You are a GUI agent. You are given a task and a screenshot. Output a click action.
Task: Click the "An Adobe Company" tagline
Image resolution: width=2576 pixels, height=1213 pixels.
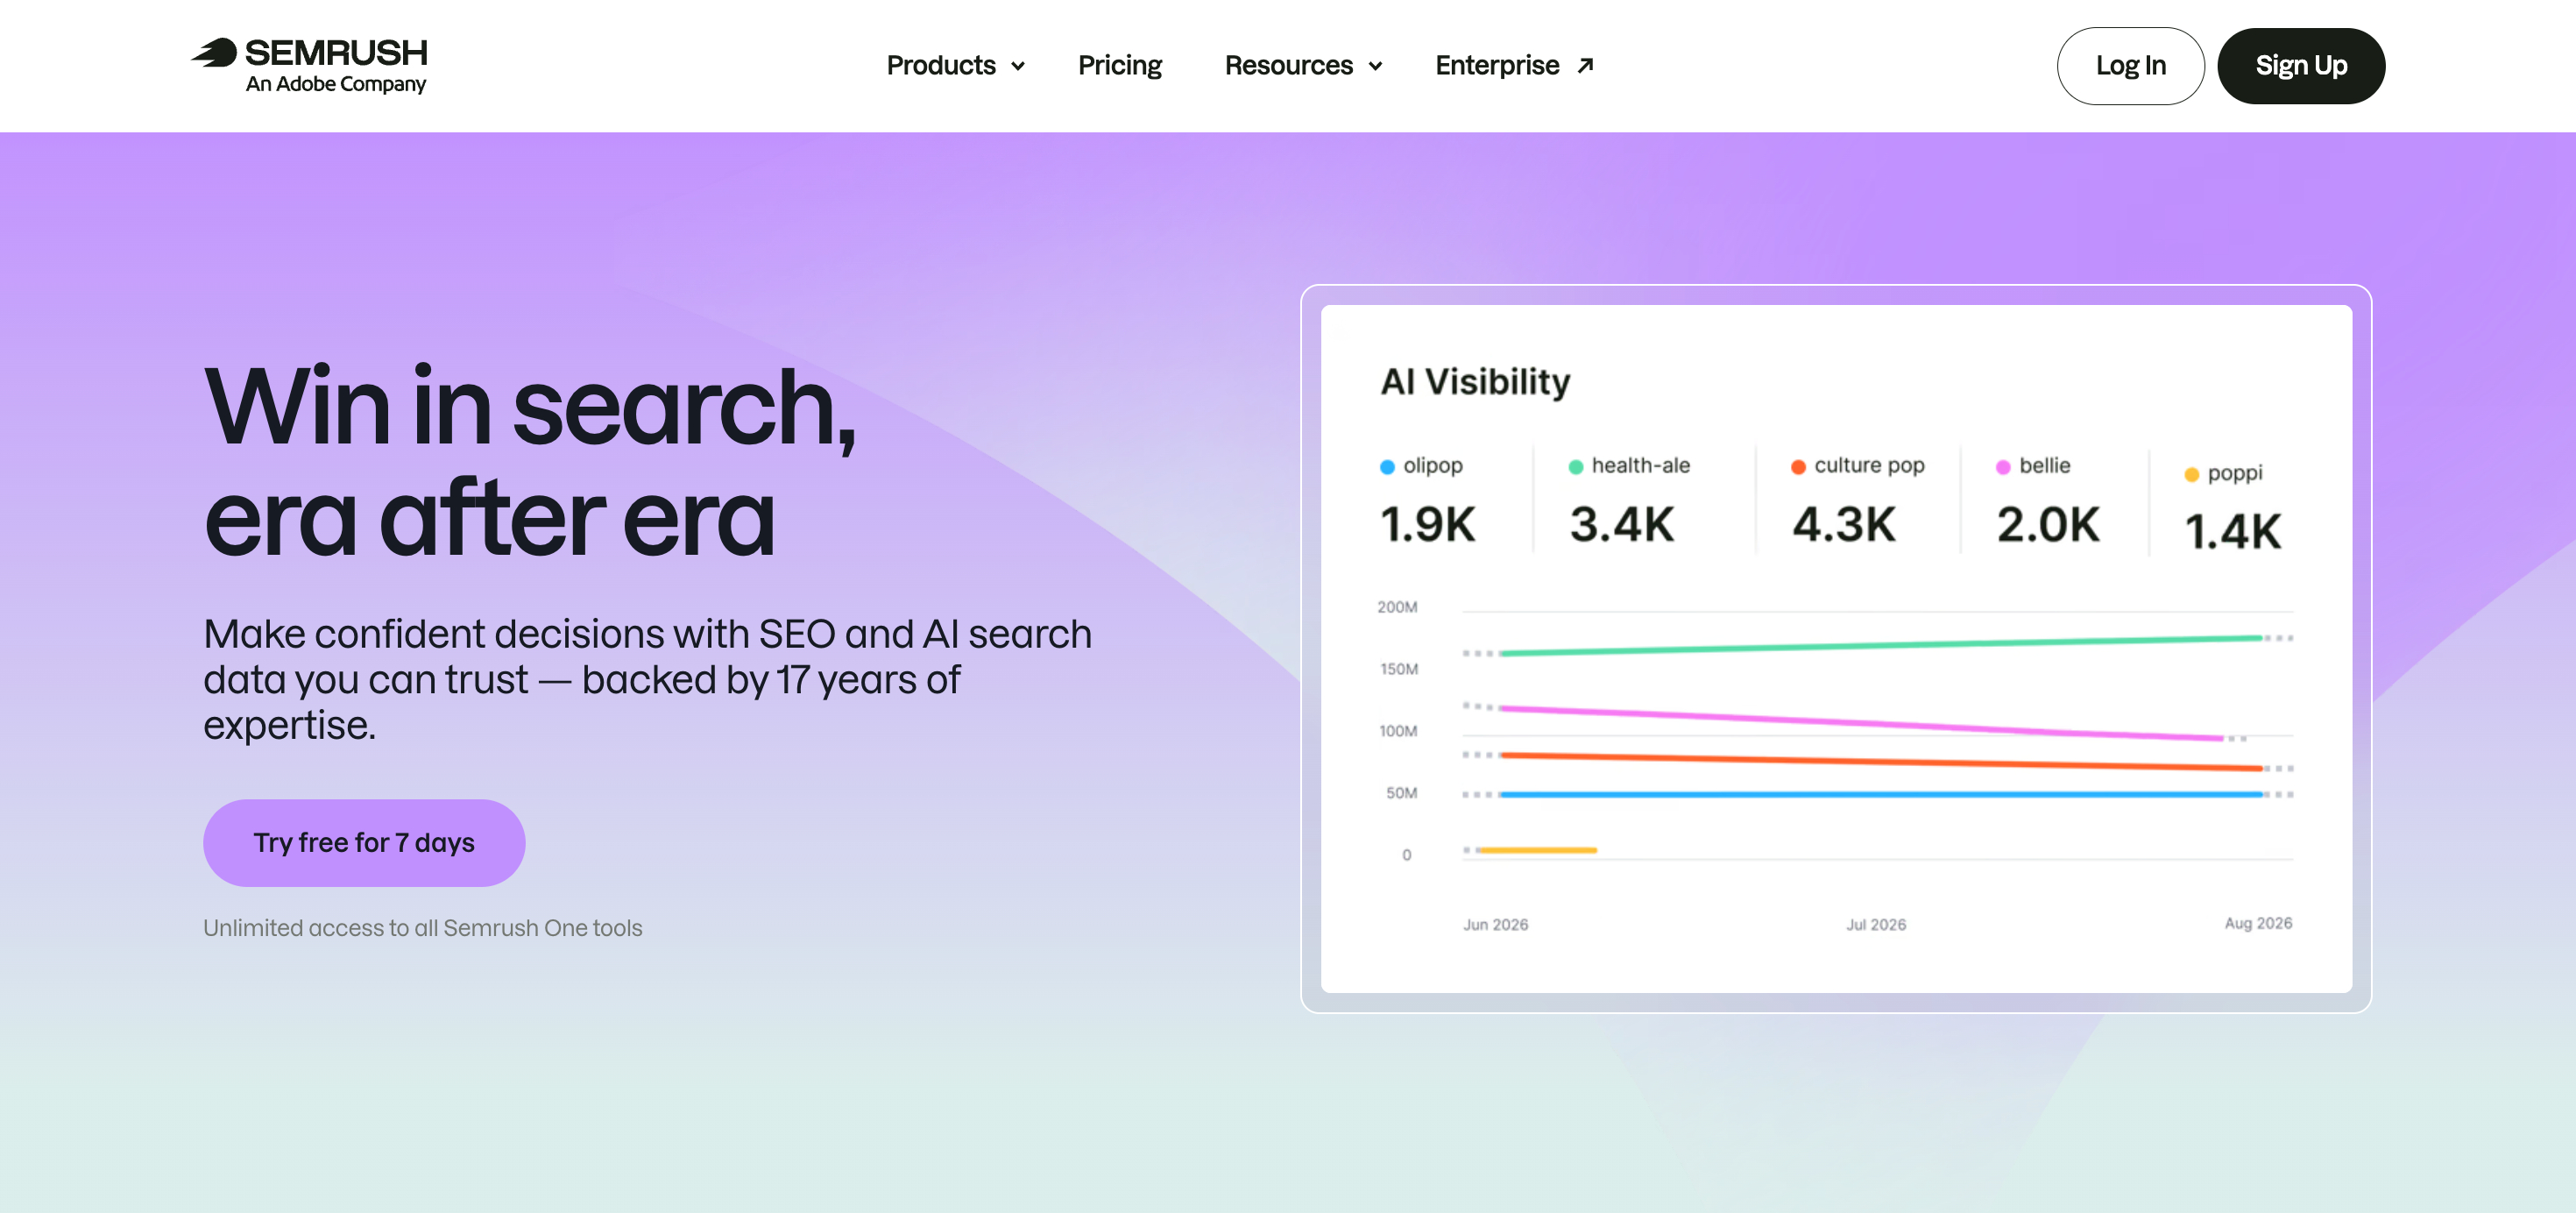(336, 84)
